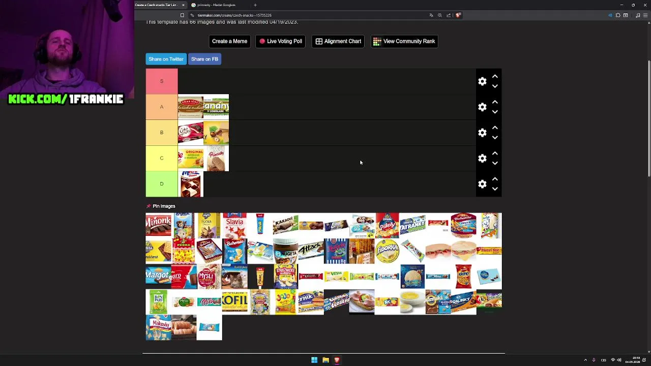Move C tier row down

[x=495, y=163]
